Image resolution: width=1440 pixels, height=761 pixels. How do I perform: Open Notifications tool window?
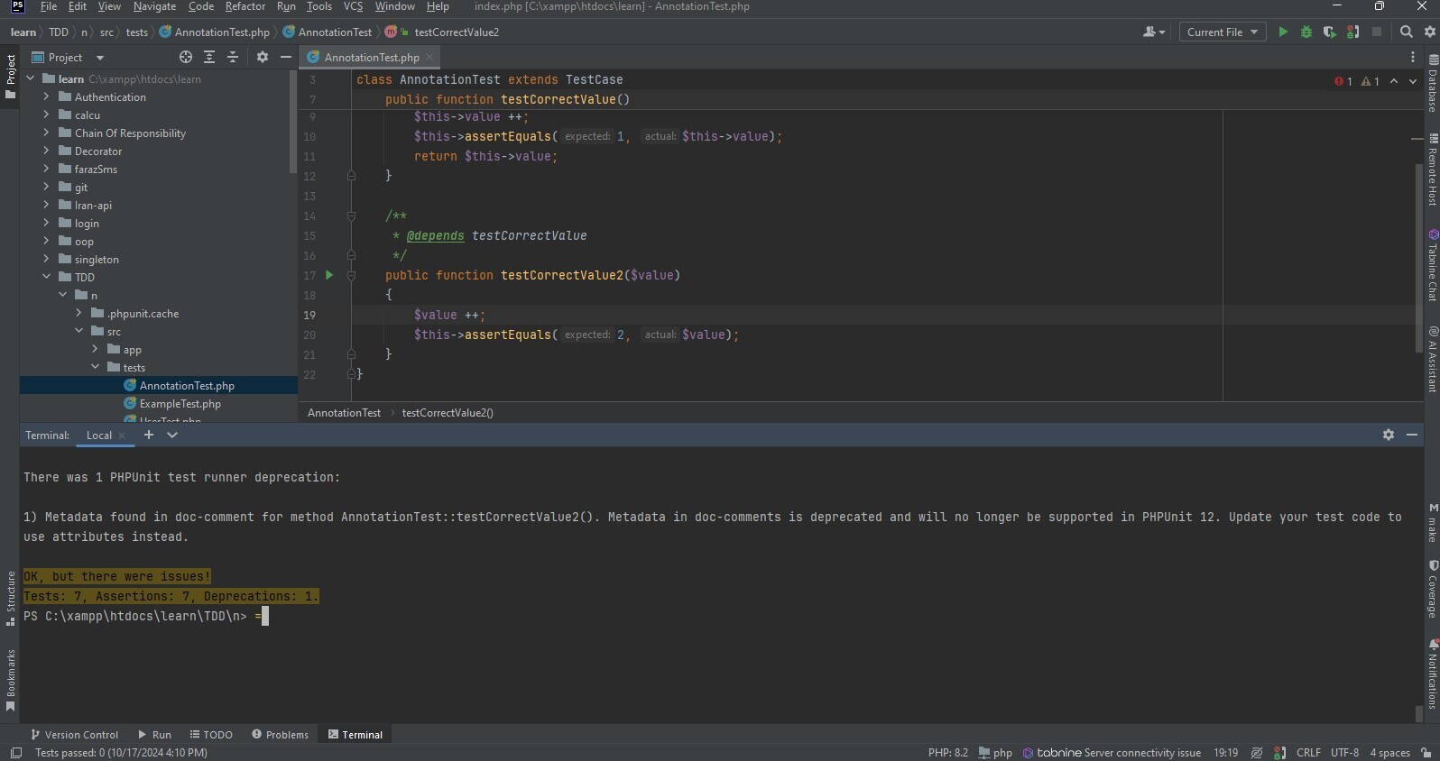[1432, 674]
